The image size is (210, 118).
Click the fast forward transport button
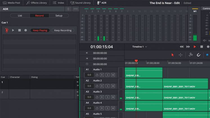click(x=188, y=47)
